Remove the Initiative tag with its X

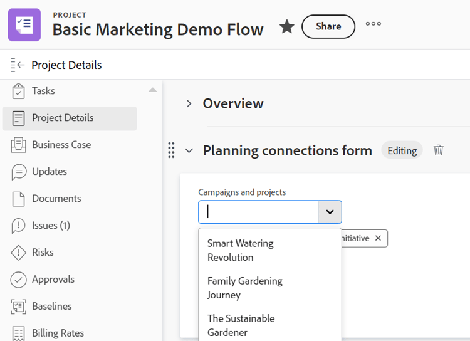(378, 239)
